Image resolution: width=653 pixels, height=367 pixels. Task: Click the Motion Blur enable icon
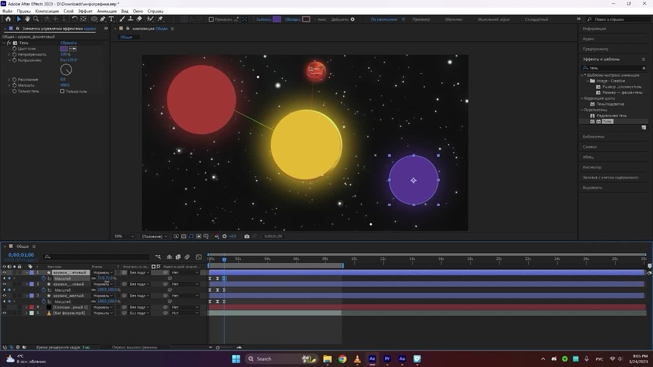point(187,257)
